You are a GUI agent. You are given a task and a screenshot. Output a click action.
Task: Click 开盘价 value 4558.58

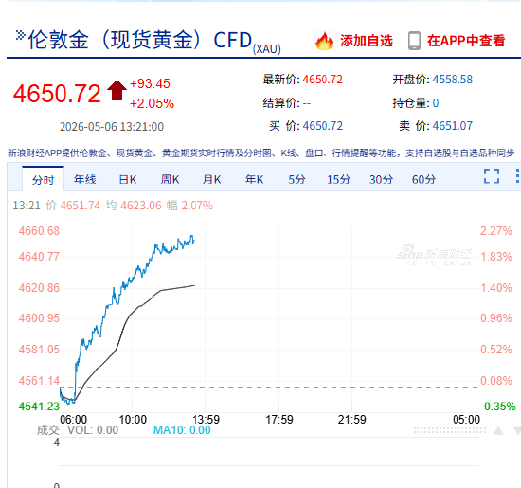pos(452,80)
